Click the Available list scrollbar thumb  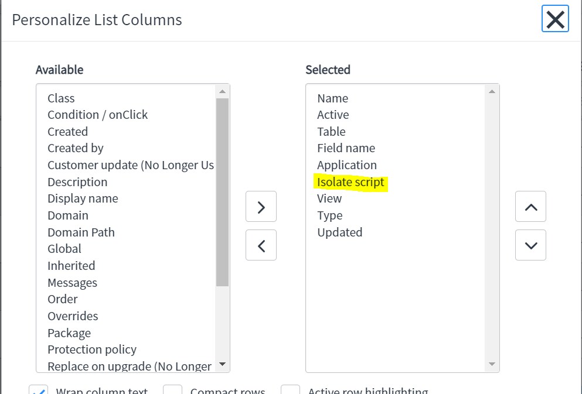coord(222,192)
